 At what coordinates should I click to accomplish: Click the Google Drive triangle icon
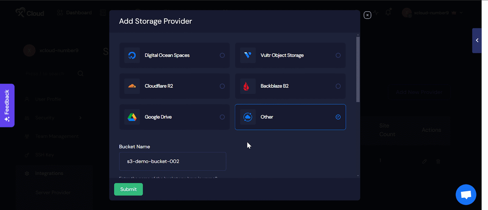click(132, 117)
